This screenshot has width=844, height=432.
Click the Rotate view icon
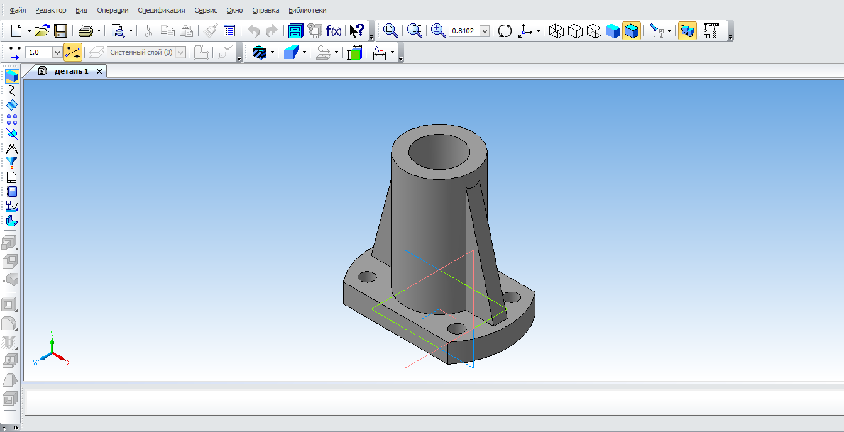[x=505, y=31]
